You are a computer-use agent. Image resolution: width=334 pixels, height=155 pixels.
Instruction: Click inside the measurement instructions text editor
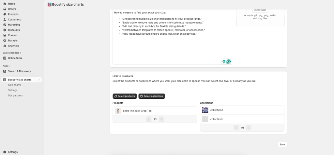(173, 37)
